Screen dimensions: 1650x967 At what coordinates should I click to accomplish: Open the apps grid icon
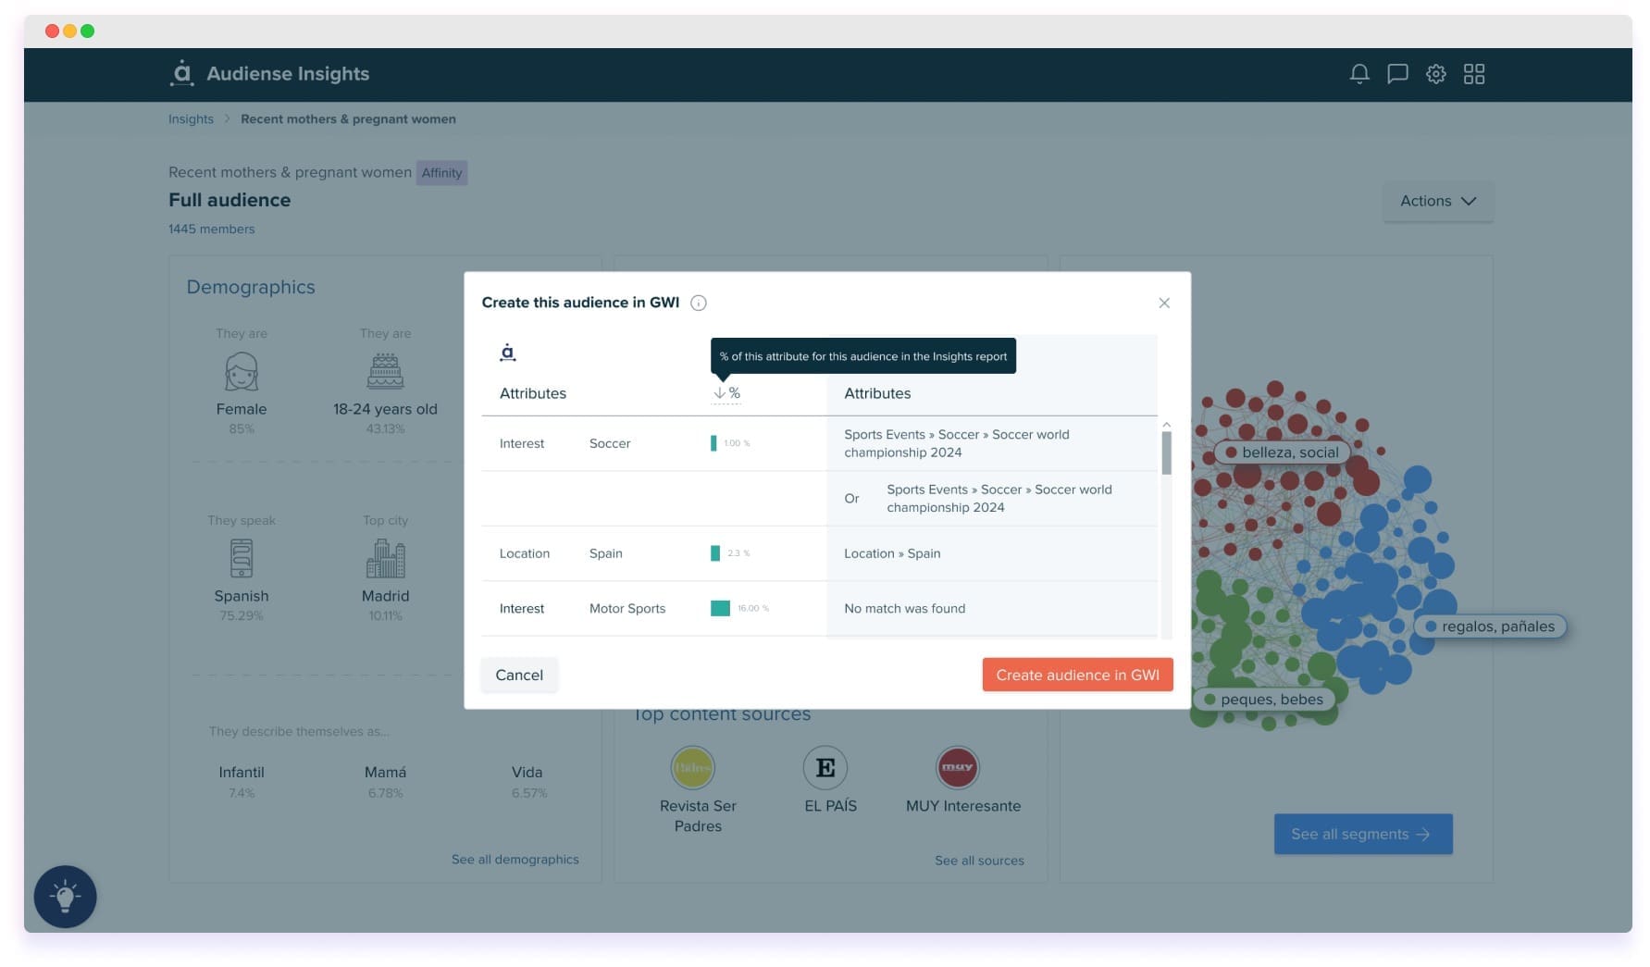point(1474,74)
